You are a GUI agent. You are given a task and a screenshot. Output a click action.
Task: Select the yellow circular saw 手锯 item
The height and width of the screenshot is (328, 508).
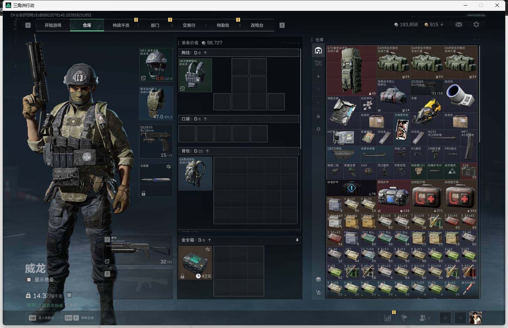point(427,112)
